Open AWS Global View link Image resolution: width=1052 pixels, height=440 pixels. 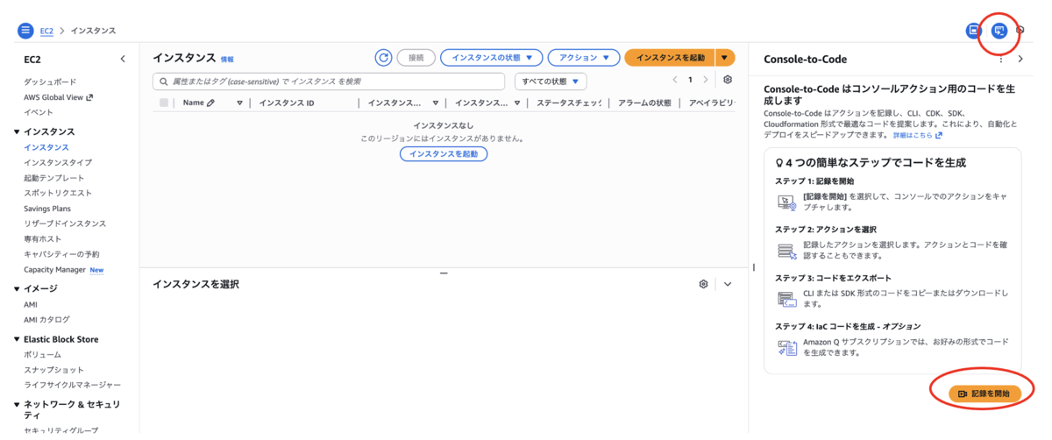click(58, 97)
